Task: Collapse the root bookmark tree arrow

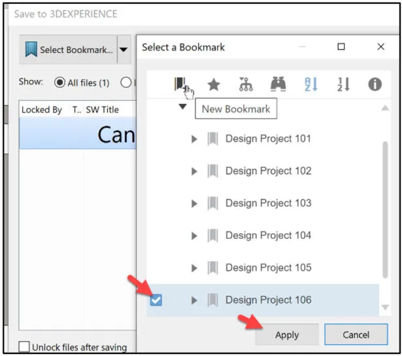Action: coord(182,106)
